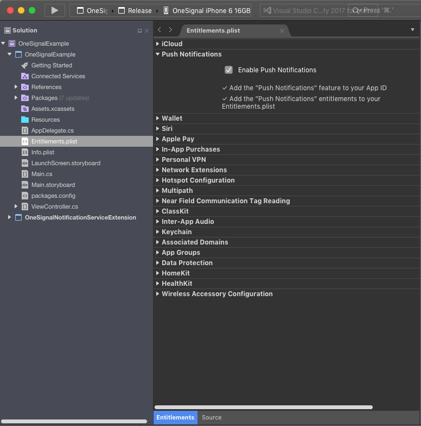Expand the Hotspot Configuration section
The height and width of the screenshot is (426, 421).
pos(157,180)
